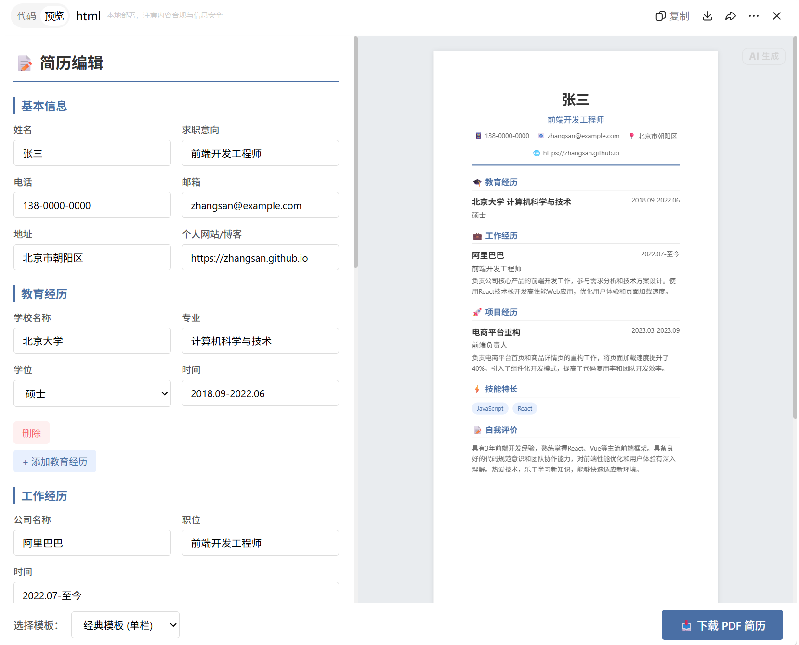Click the 基本信息 section heading

(x=44, y=106)
